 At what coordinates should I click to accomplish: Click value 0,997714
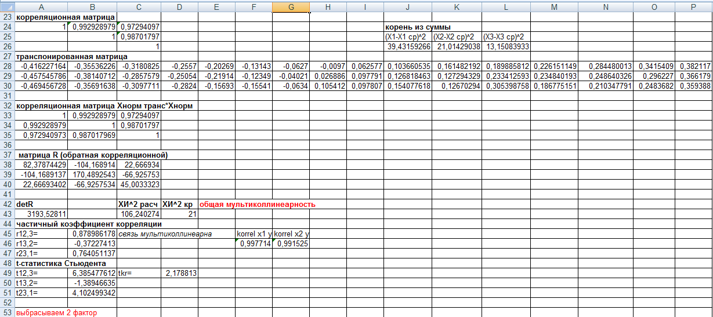tap(254, 244)
